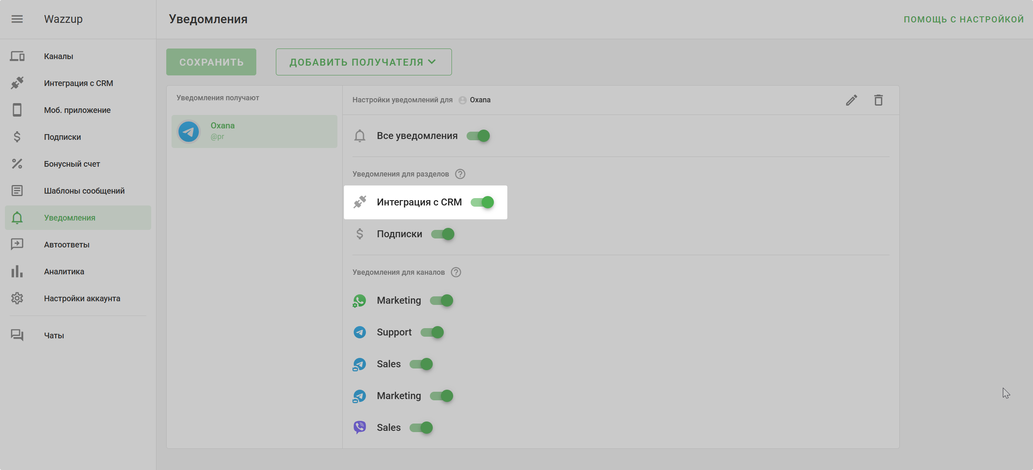The height and width of the screenshot is (470, 1033).
Task: Click the Oxana name in settings header
Action: point(480,100)
